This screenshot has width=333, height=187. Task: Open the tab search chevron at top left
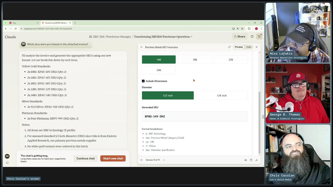coord(5,23)
